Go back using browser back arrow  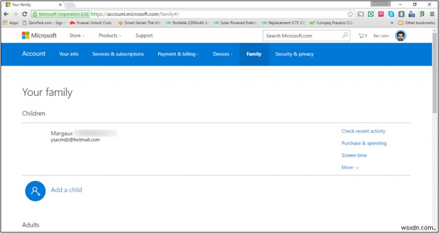click(6, 14)
